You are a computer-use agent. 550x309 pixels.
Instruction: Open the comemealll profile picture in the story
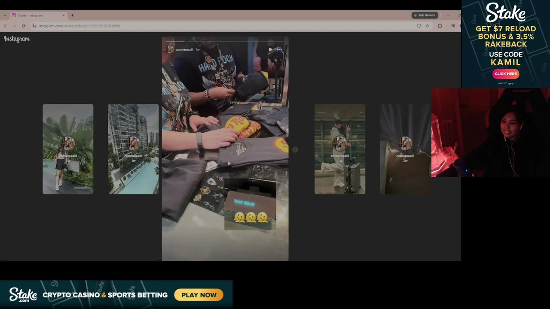pyautogui.click(x=170, y=49)
